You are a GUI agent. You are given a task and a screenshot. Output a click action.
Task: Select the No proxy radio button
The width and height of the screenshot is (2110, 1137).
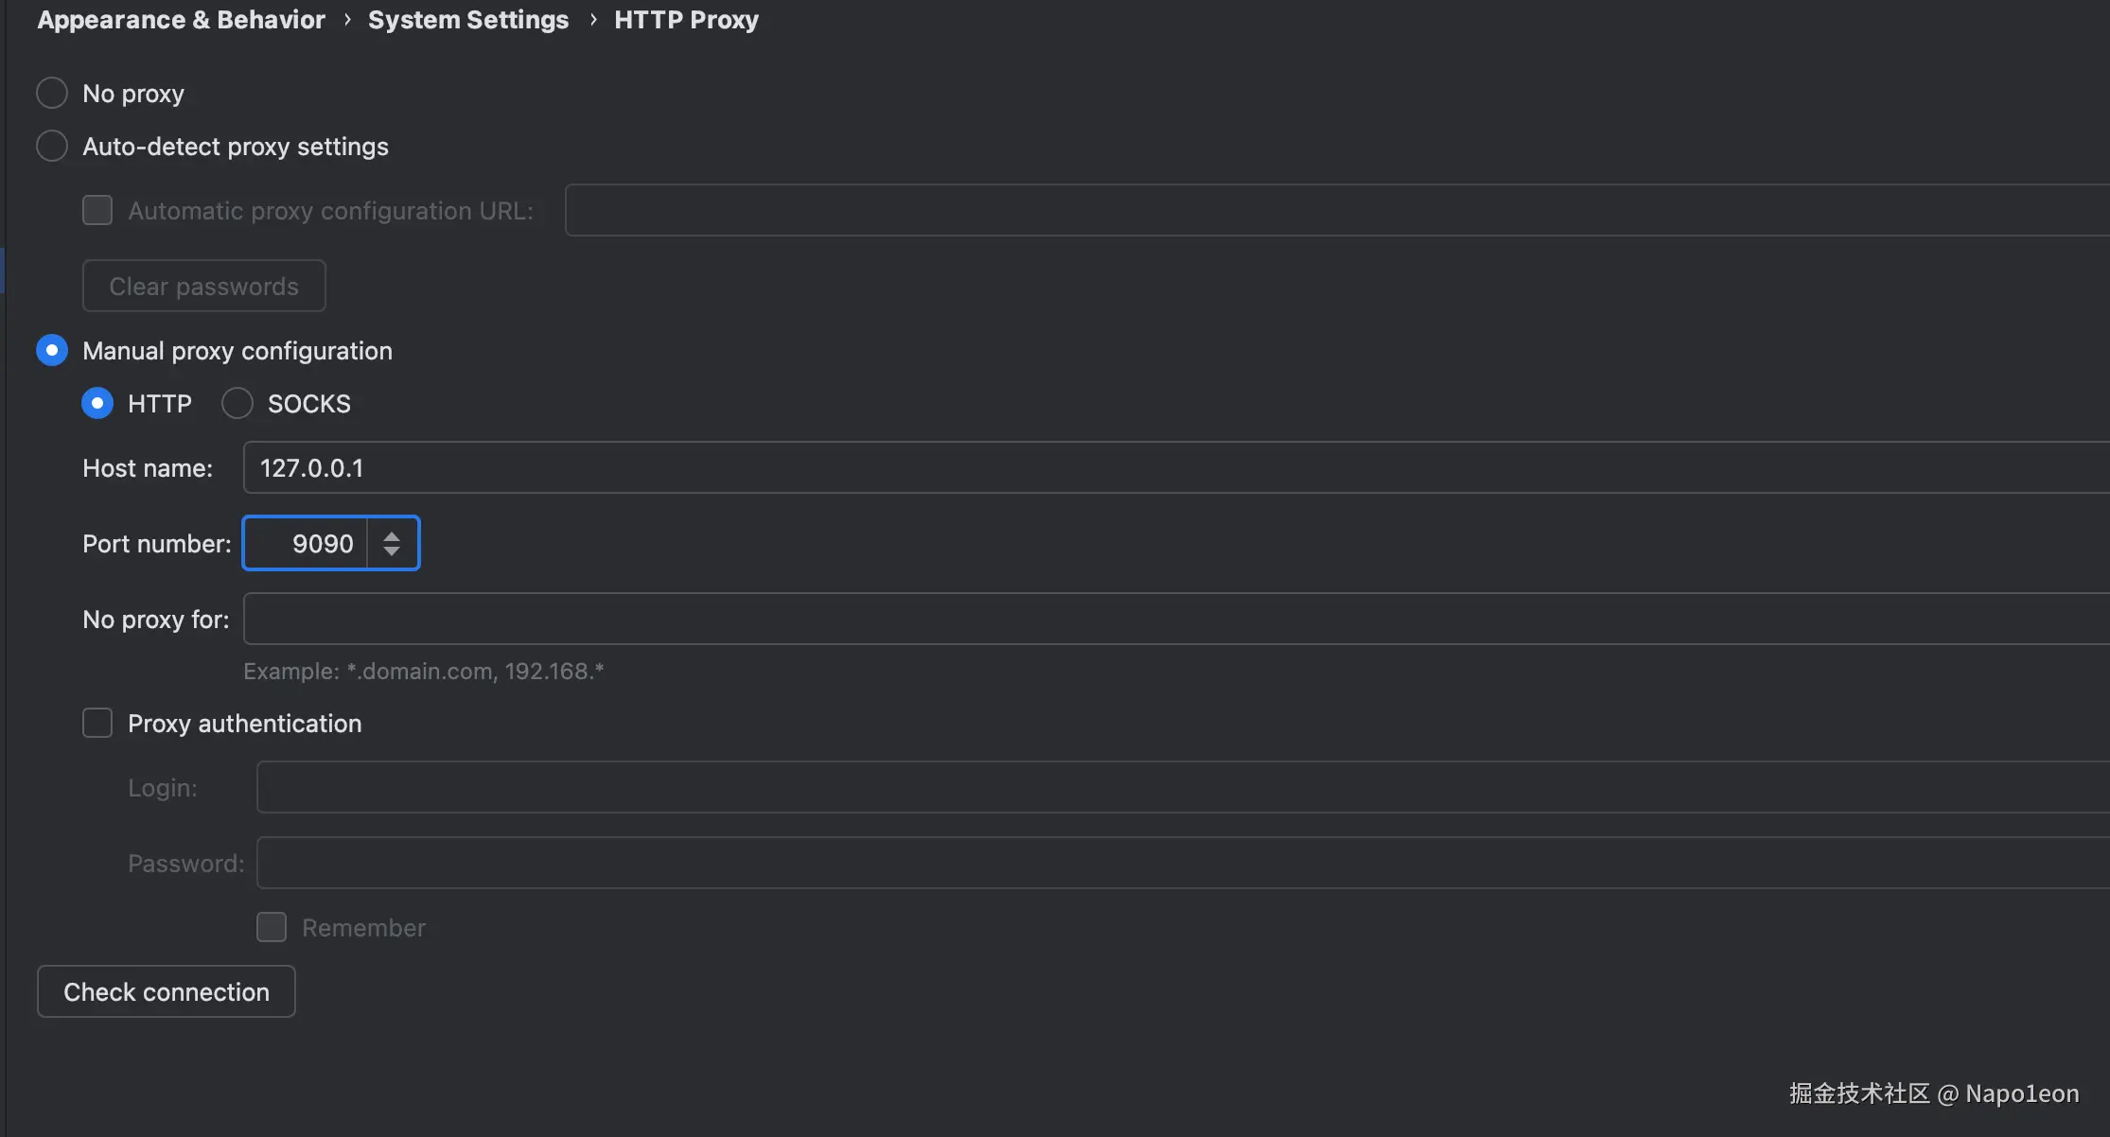52,93
